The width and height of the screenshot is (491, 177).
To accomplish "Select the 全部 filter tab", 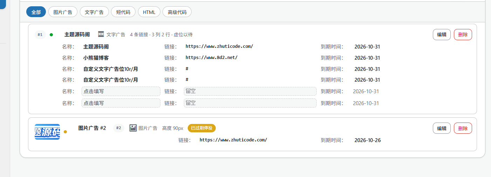I will (36, 12).
